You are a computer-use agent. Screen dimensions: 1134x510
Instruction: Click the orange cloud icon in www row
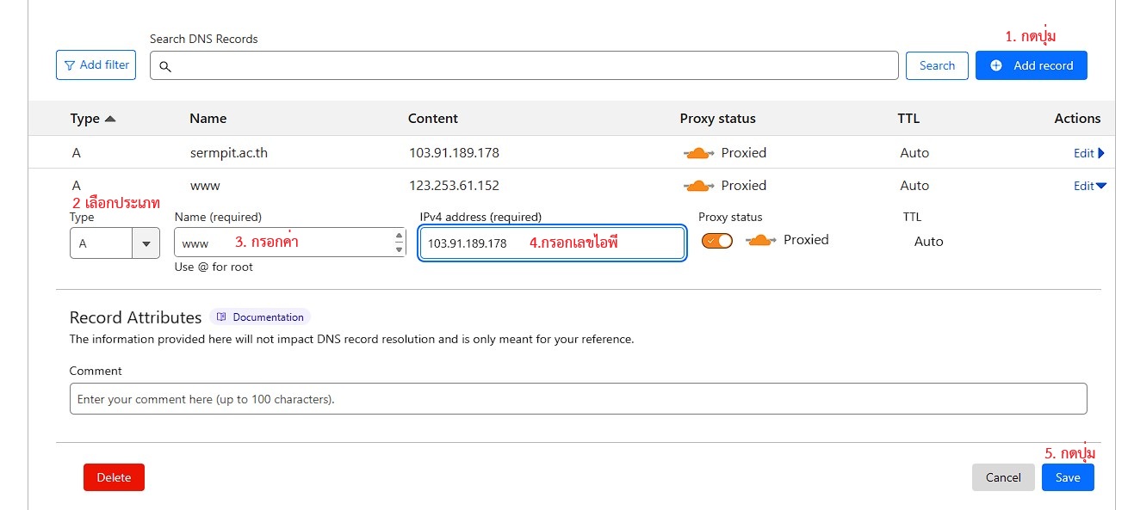coord(698,186)
